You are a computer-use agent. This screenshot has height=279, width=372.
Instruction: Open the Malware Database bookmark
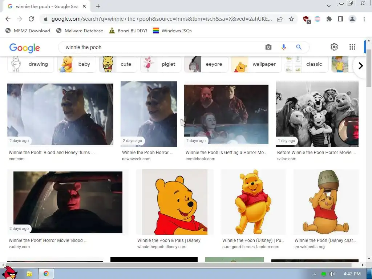point(80,31)
